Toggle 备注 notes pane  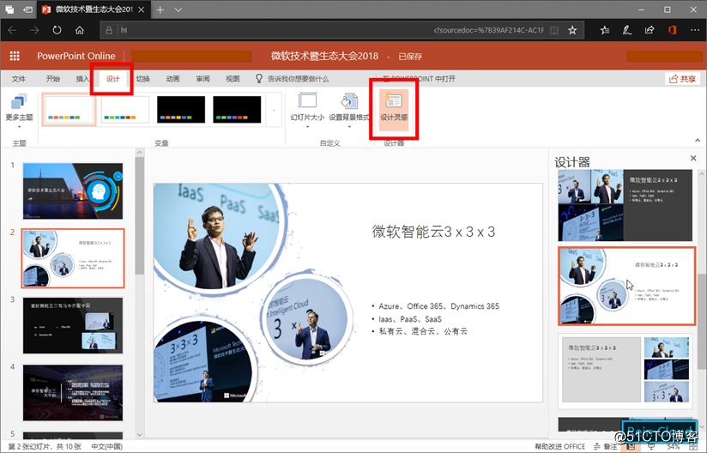coord(606,446)
